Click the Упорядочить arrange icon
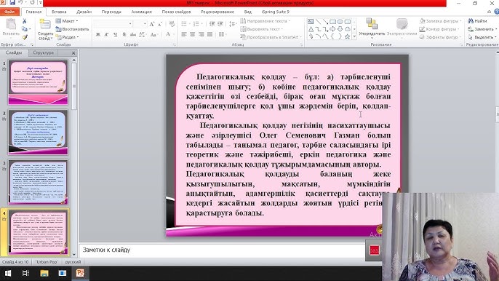The image size is (499, 281). 372,24
